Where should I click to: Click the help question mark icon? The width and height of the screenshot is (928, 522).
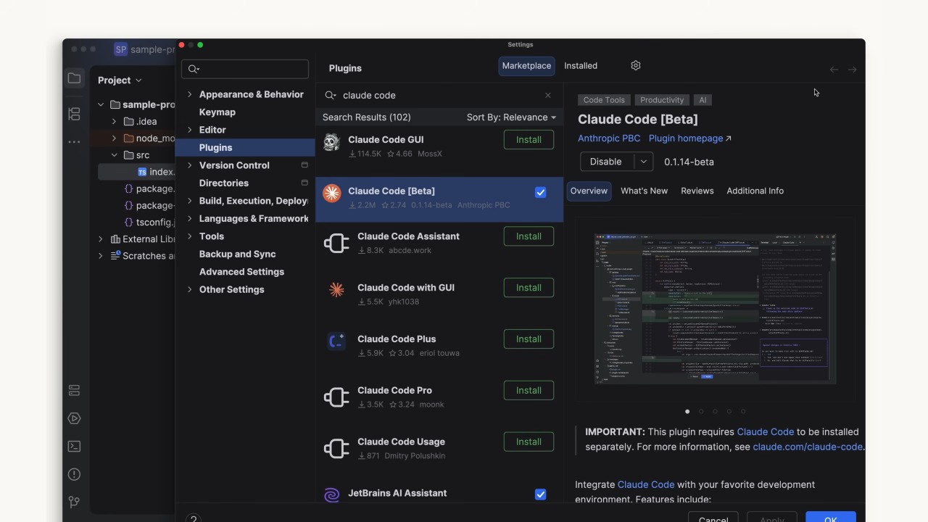(194, 518)
